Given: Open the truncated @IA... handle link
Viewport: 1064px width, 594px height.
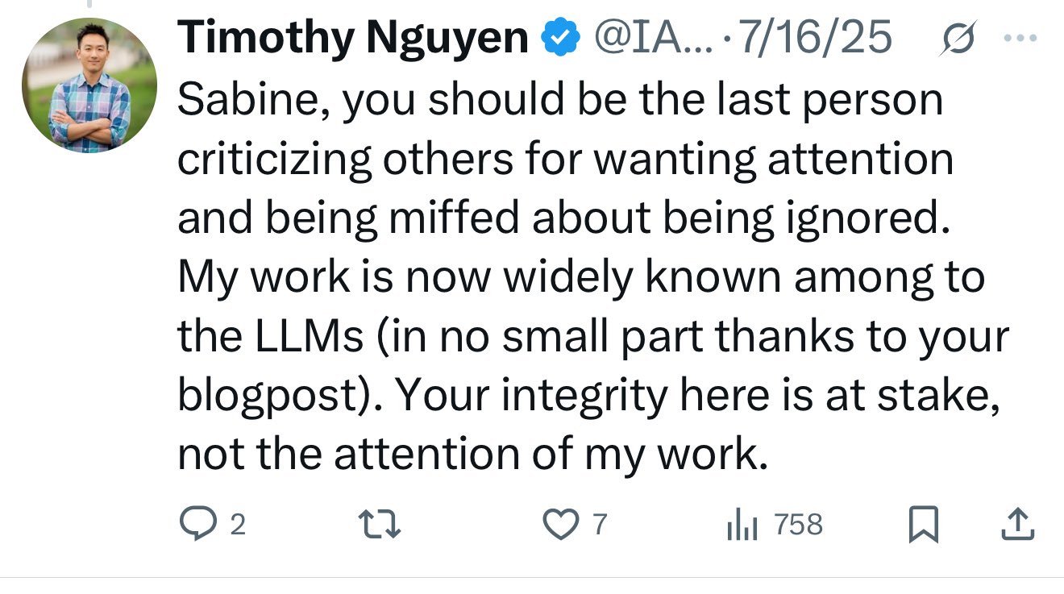Looking at the screenshot, I should pyautogui.click(x=653, y=38).
